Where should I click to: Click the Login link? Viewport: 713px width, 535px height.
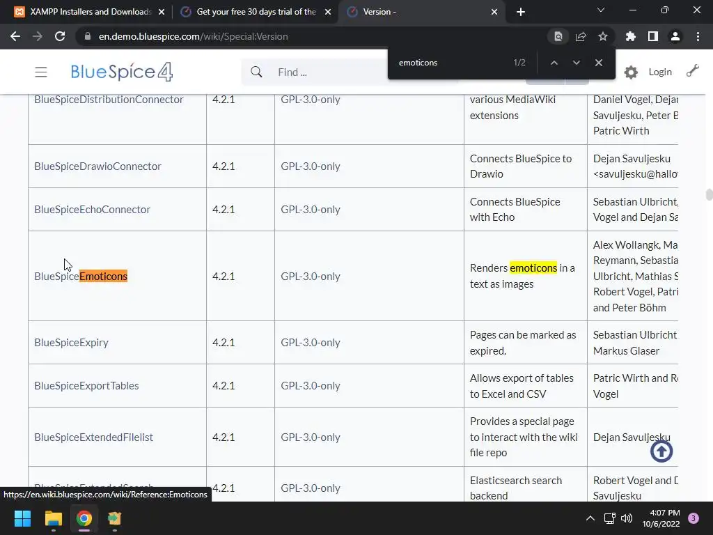(660, 72)
